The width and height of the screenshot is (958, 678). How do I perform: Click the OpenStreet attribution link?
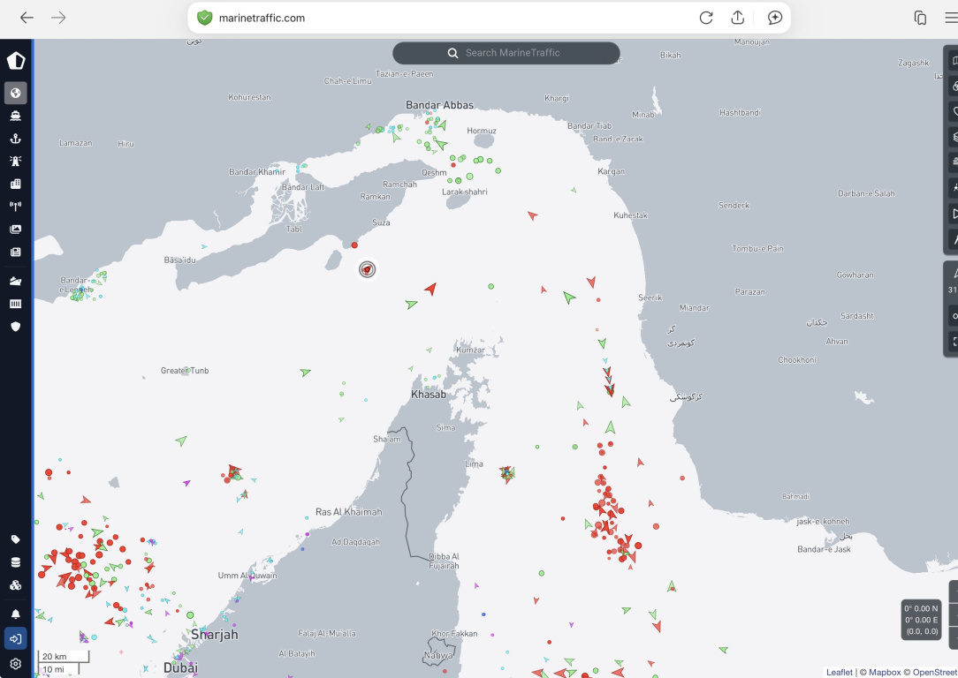(935, 672)
